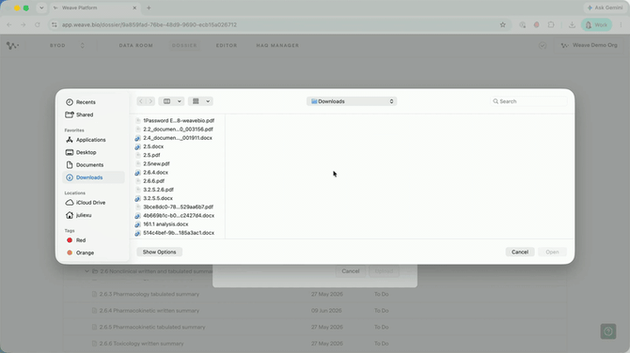Image resolution: width=630 pixels, height=353 pixels.
Task: Open BYOD project selector
Action: click(67, 45)
